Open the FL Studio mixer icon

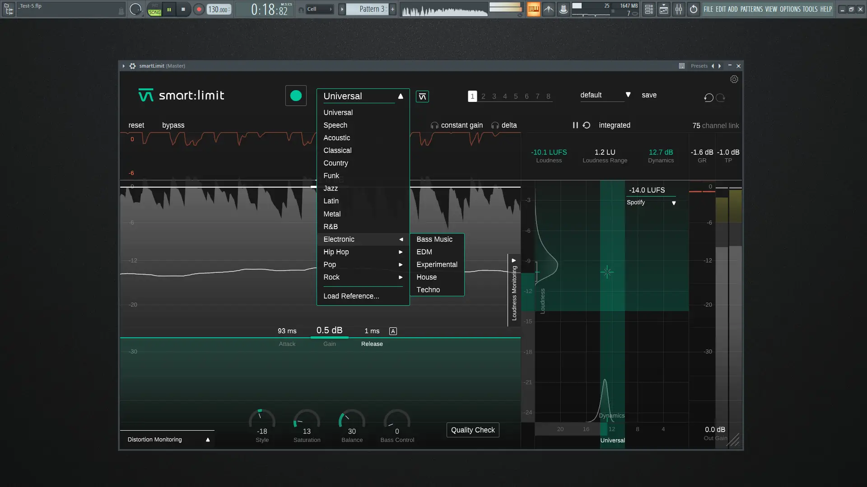[679, 9]
